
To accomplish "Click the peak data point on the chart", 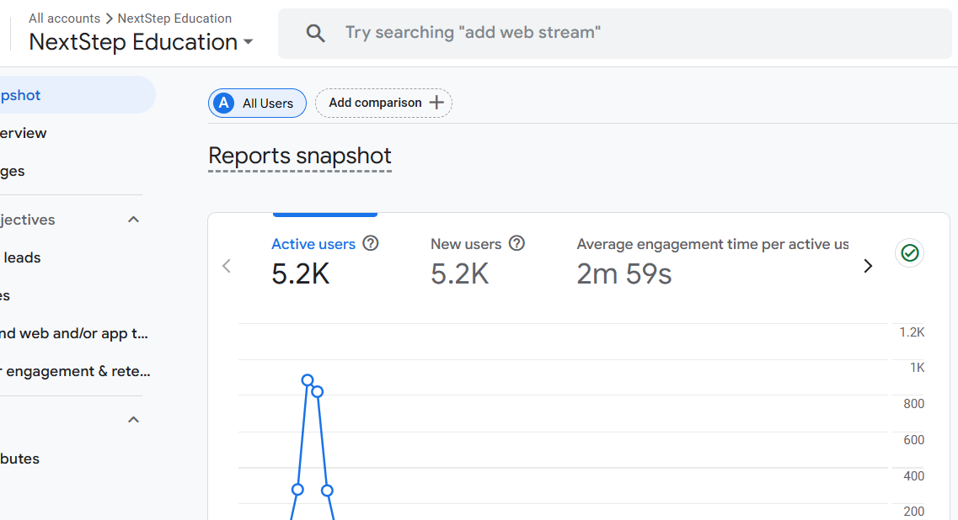I will [x=307, y=380].
